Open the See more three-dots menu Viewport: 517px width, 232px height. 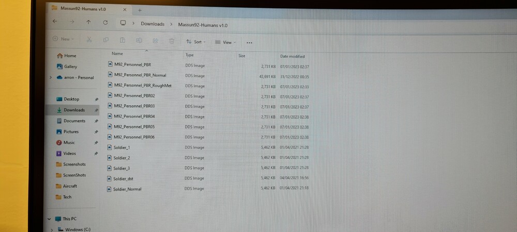pyautogui.click(x=249, y=43)
